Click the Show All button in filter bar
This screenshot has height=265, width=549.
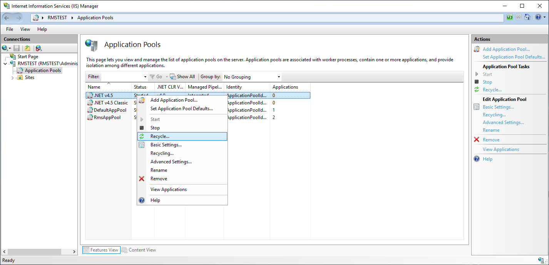point(182,77)
